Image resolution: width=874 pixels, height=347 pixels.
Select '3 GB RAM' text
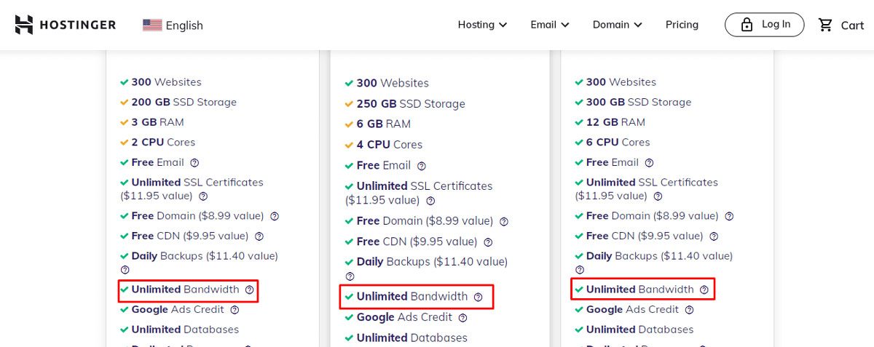157,122
